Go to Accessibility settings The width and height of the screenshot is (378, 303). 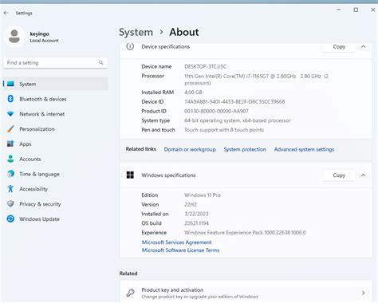point(56,189)
